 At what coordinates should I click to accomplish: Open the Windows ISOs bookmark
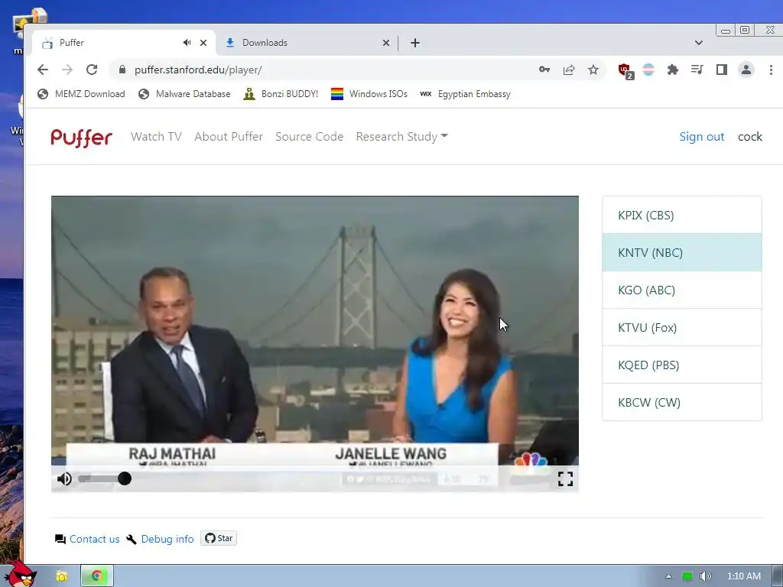click(x=369, y=94)
